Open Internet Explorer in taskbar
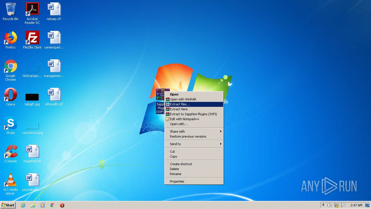The width and height of the screenshot is (371, 209). coord(23,205)
